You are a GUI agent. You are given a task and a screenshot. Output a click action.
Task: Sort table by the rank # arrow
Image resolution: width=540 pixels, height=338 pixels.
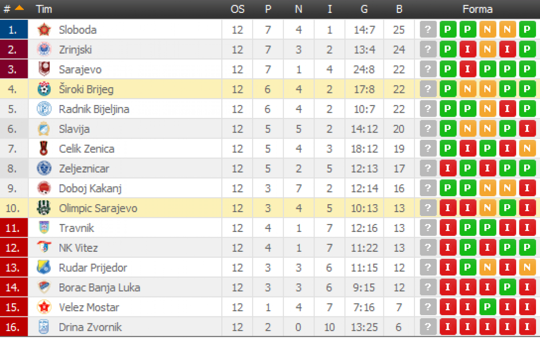coord(19,8)
